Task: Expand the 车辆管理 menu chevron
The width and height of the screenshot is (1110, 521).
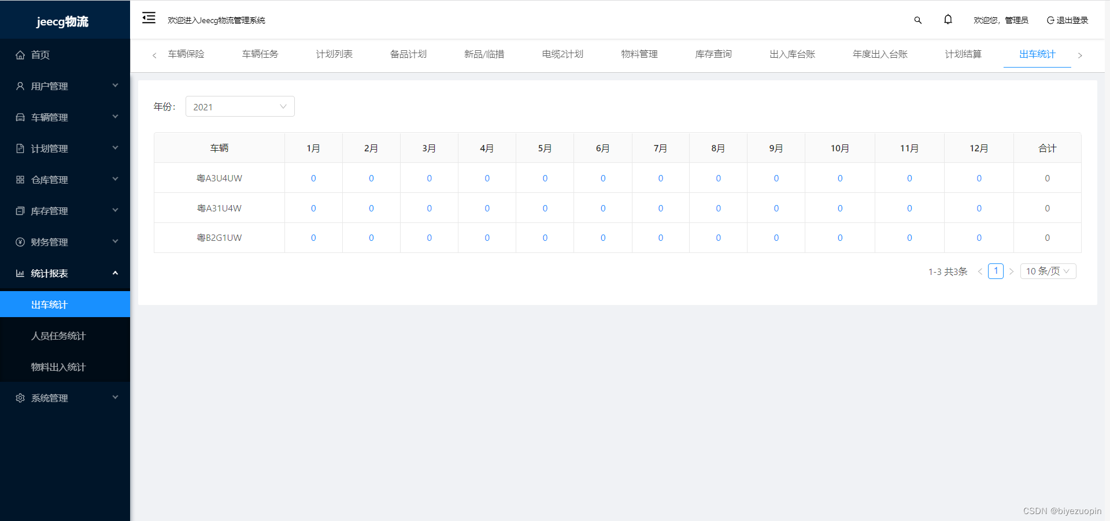Action: coord(115,117)
